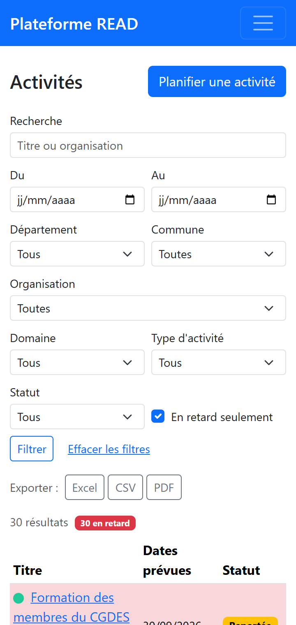
Task: Click Effacer les filtres link
Action: [109, 449]
